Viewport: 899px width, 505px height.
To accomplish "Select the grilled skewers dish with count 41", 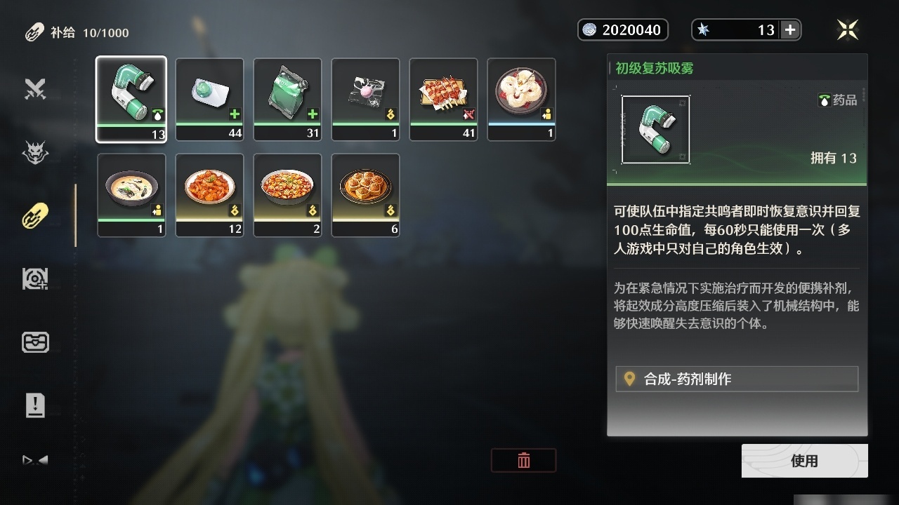I will 443,100.
